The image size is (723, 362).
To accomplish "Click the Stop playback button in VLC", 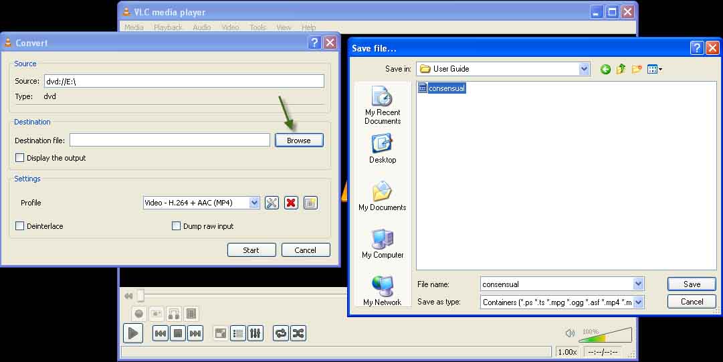I will 178,333.
